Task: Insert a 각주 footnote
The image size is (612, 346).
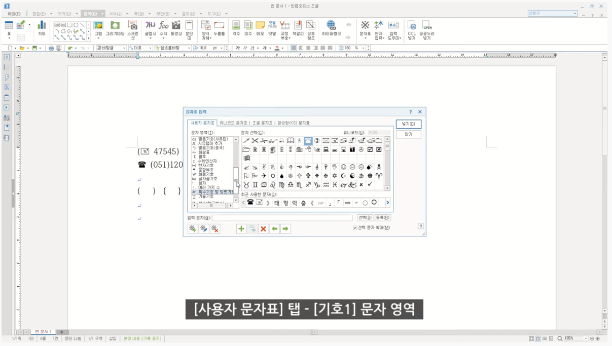Action: (x=236, y=28)
